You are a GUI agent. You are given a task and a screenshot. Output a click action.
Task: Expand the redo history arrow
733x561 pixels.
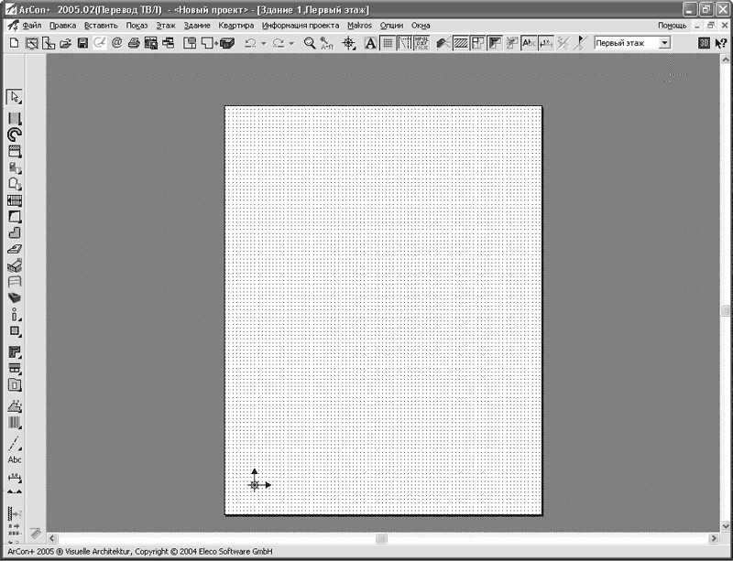(x=291, y=44)
